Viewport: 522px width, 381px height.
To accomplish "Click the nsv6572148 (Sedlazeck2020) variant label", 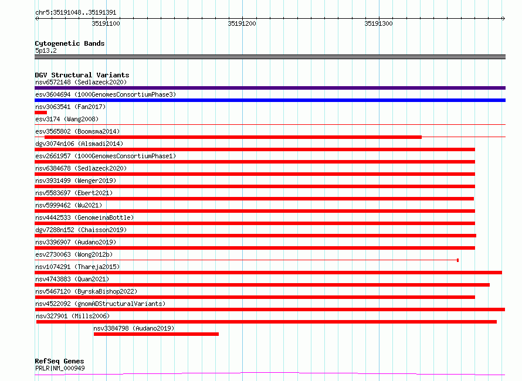I will [81, 82].
